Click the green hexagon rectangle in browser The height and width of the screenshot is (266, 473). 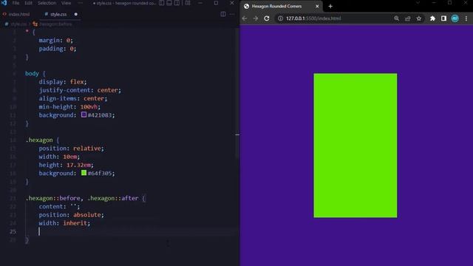(355, 146)
